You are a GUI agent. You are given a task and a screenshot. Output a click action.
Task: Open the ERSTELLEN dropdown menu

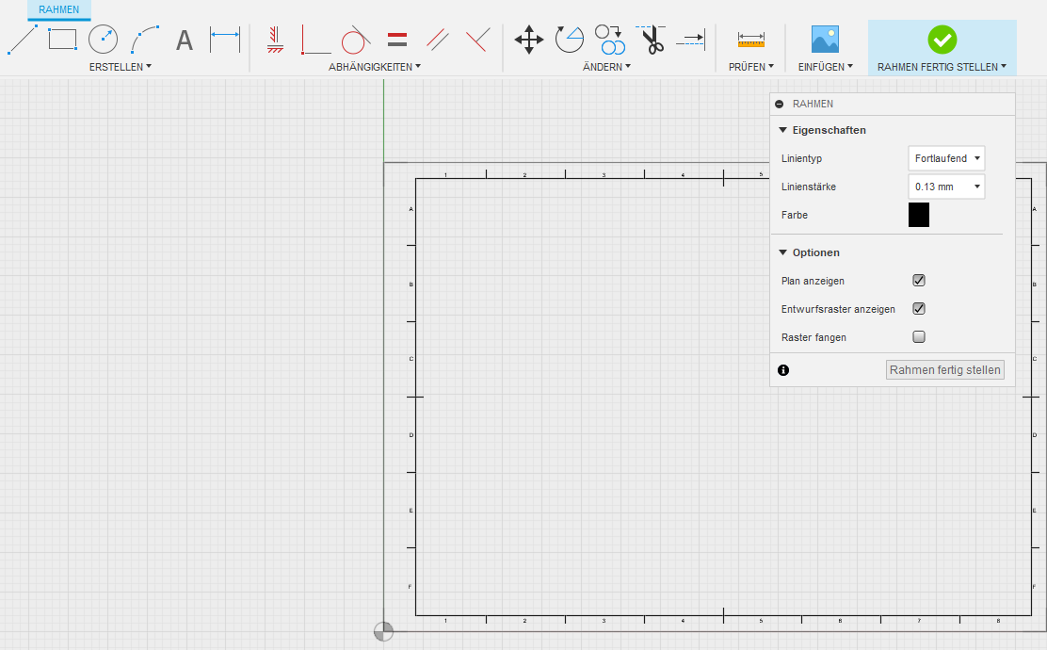pos(121,67)
